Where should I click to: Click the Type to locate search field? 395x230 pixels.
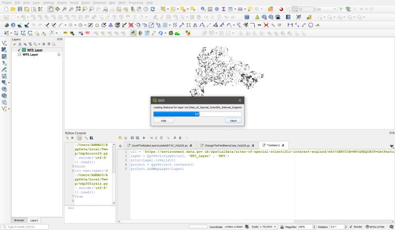tap(25, 227)
